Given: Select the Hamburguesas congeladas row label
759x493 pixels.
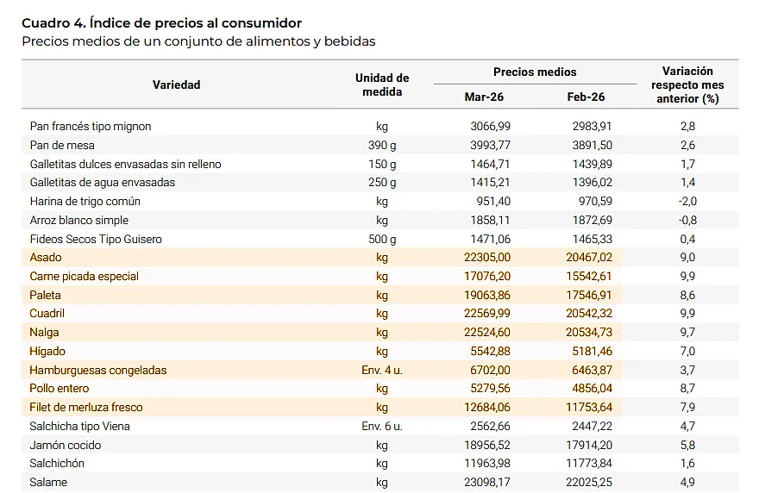Looking at the screenshot, I should [98, 371].
